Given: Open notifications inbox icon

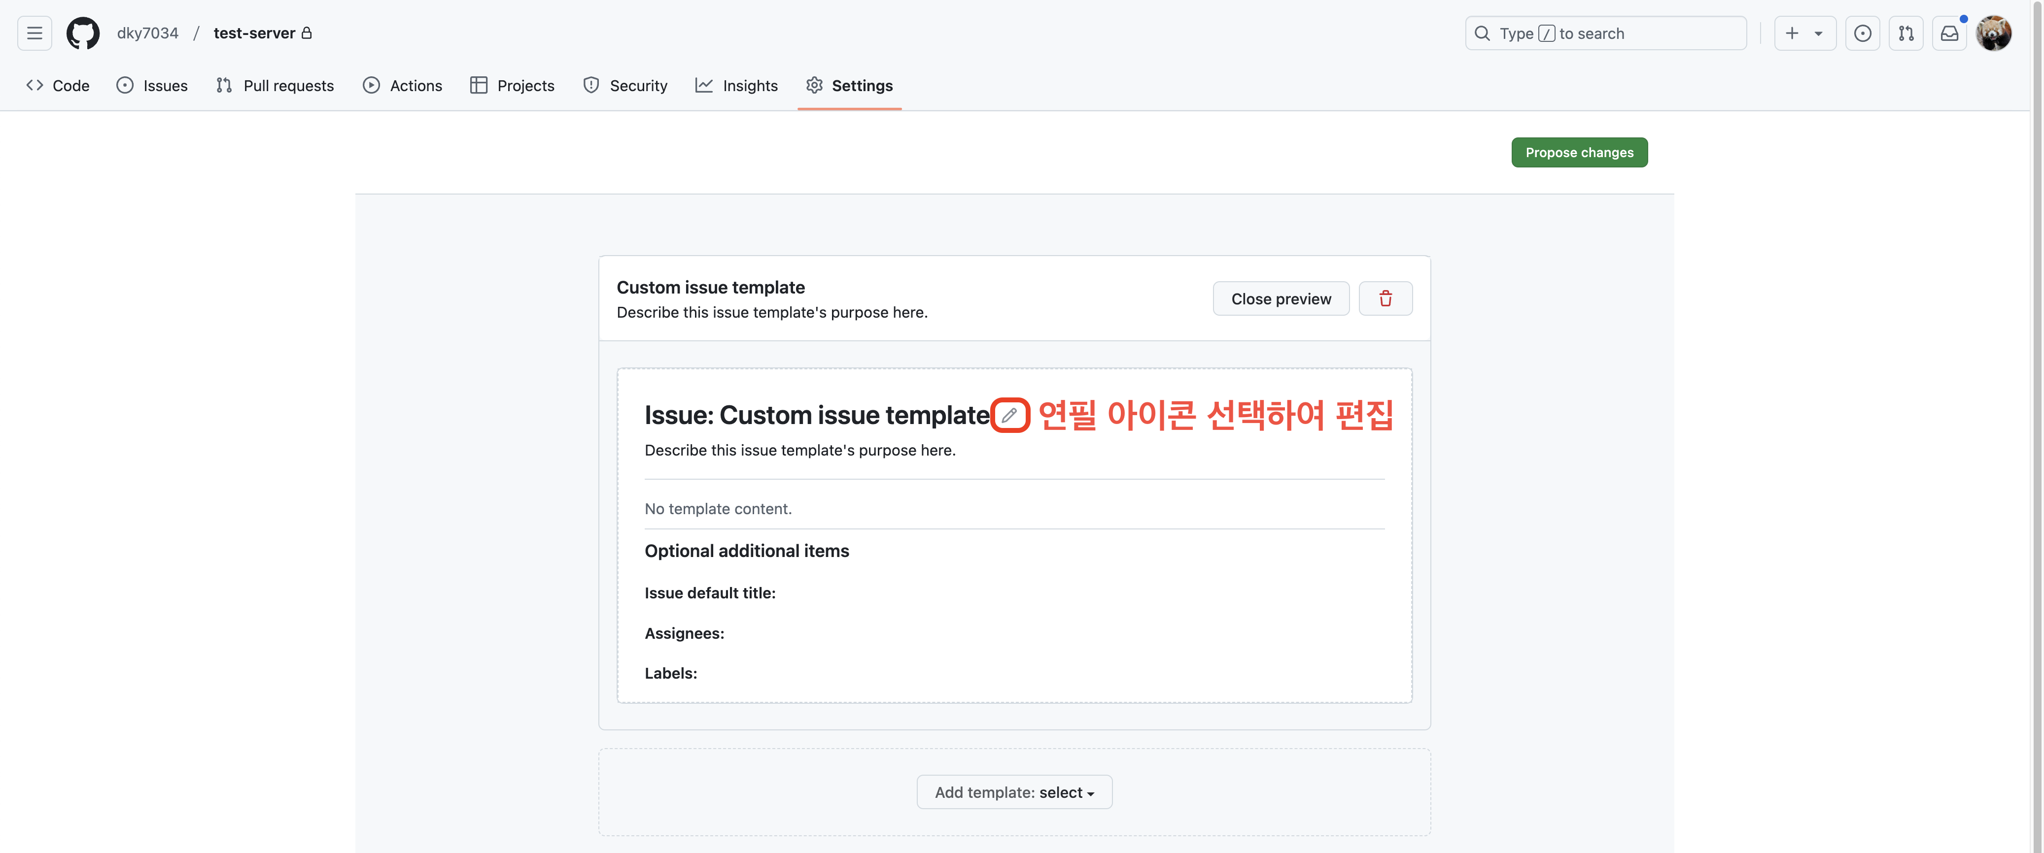Looking at the screenshot, I should (1949, 33).
